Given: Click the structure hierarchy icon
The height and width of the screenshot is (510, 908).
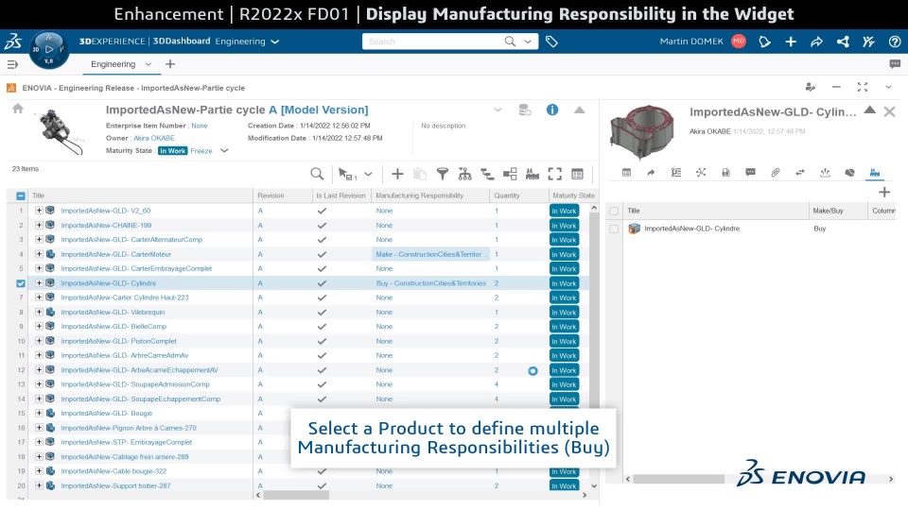Looking at the screenshot, I should pos(464,174).
